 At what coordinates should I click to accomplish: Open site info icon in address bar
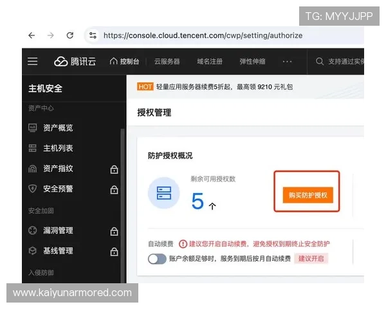[93, 35]
